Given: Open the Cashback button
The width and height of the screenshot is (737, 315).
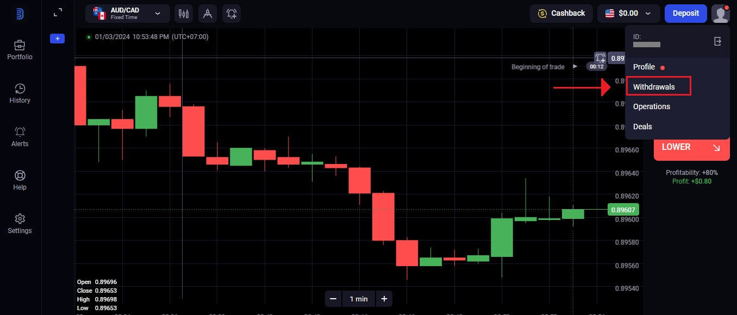Looking at the screenshot, I should pyautogui.click(x=561, y=14).
